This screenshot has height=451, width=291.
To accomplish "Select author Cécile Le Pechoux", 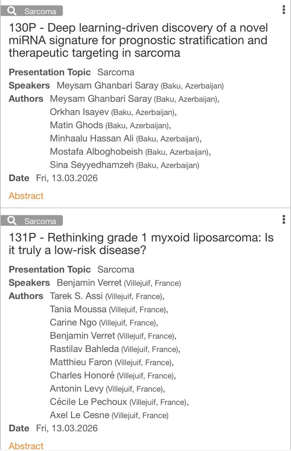I will tap(89, 402).
